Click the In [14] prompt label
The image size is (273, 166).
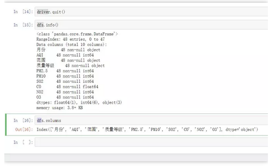[23, 12]
